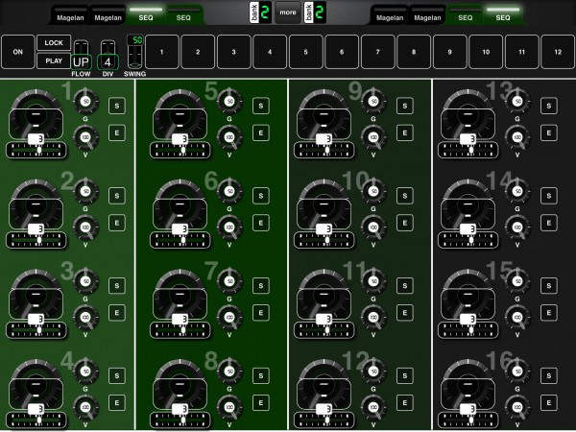Screen dimensions: 576x432
Task: Click step 16 large note dial
Action: tap(468, 385)
